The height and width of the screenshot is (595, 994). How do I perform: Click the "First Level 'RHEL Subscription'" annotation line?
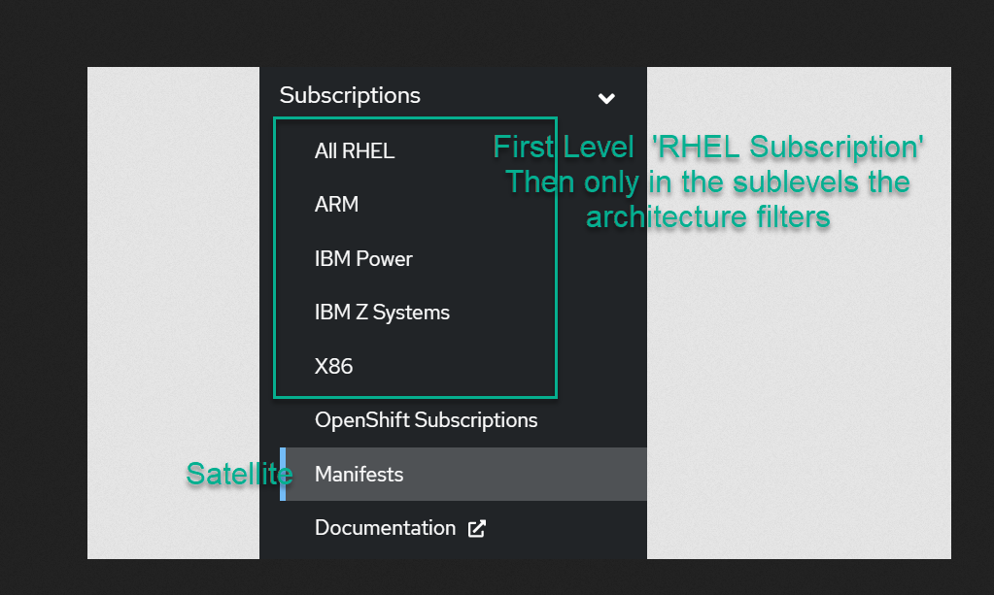coord(707,148)
